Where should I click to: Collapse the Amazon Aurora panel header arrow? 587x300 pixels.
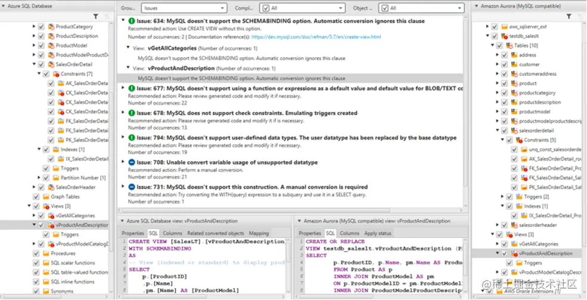476,6
